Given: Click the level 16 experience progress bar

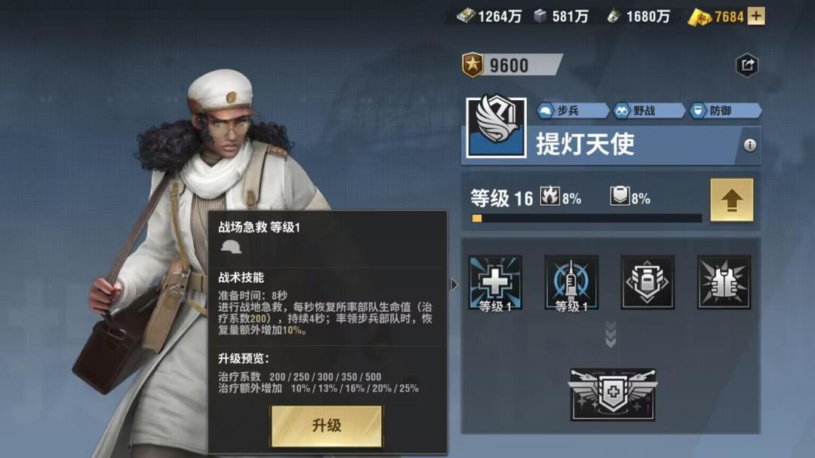Looking at the screenshot, I should coord(586,218).
